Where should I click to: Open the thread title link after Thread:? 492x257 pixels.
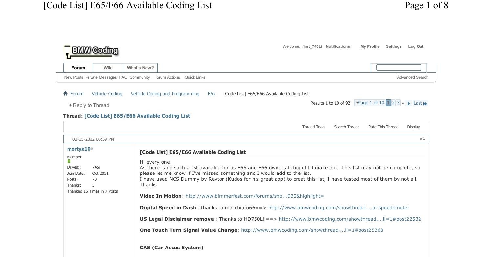tap(137, 116)
